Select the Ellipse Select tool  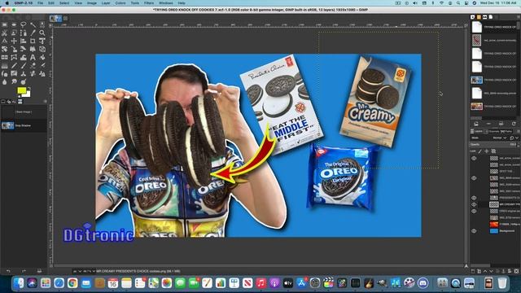[14, 24]
